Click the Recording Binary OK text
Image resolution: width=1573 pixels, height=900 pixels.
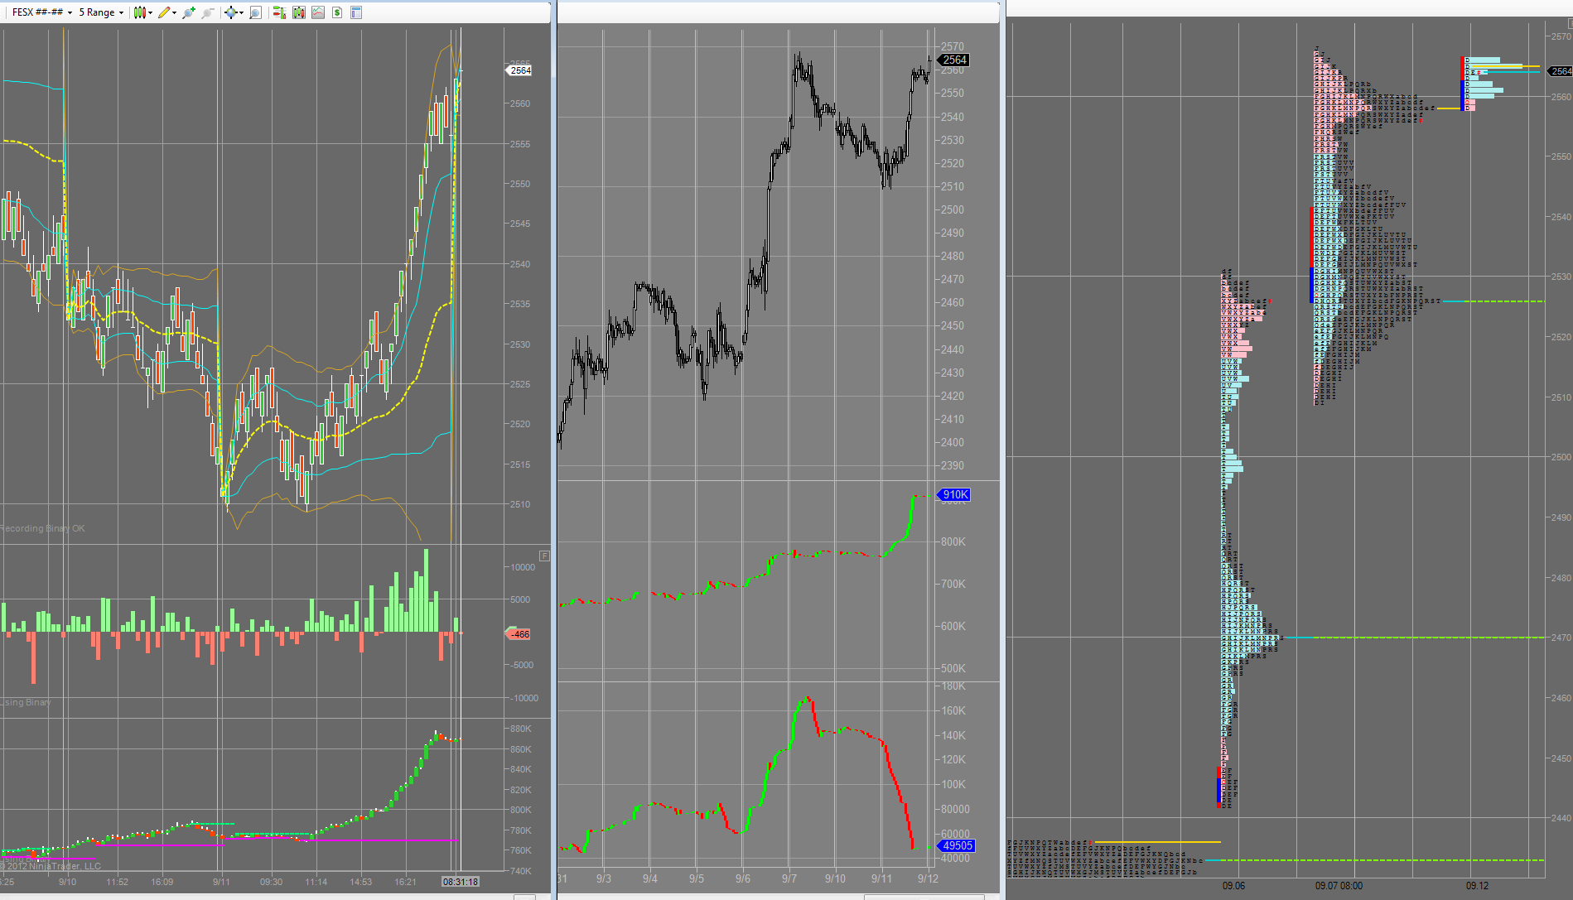point(42,528)
